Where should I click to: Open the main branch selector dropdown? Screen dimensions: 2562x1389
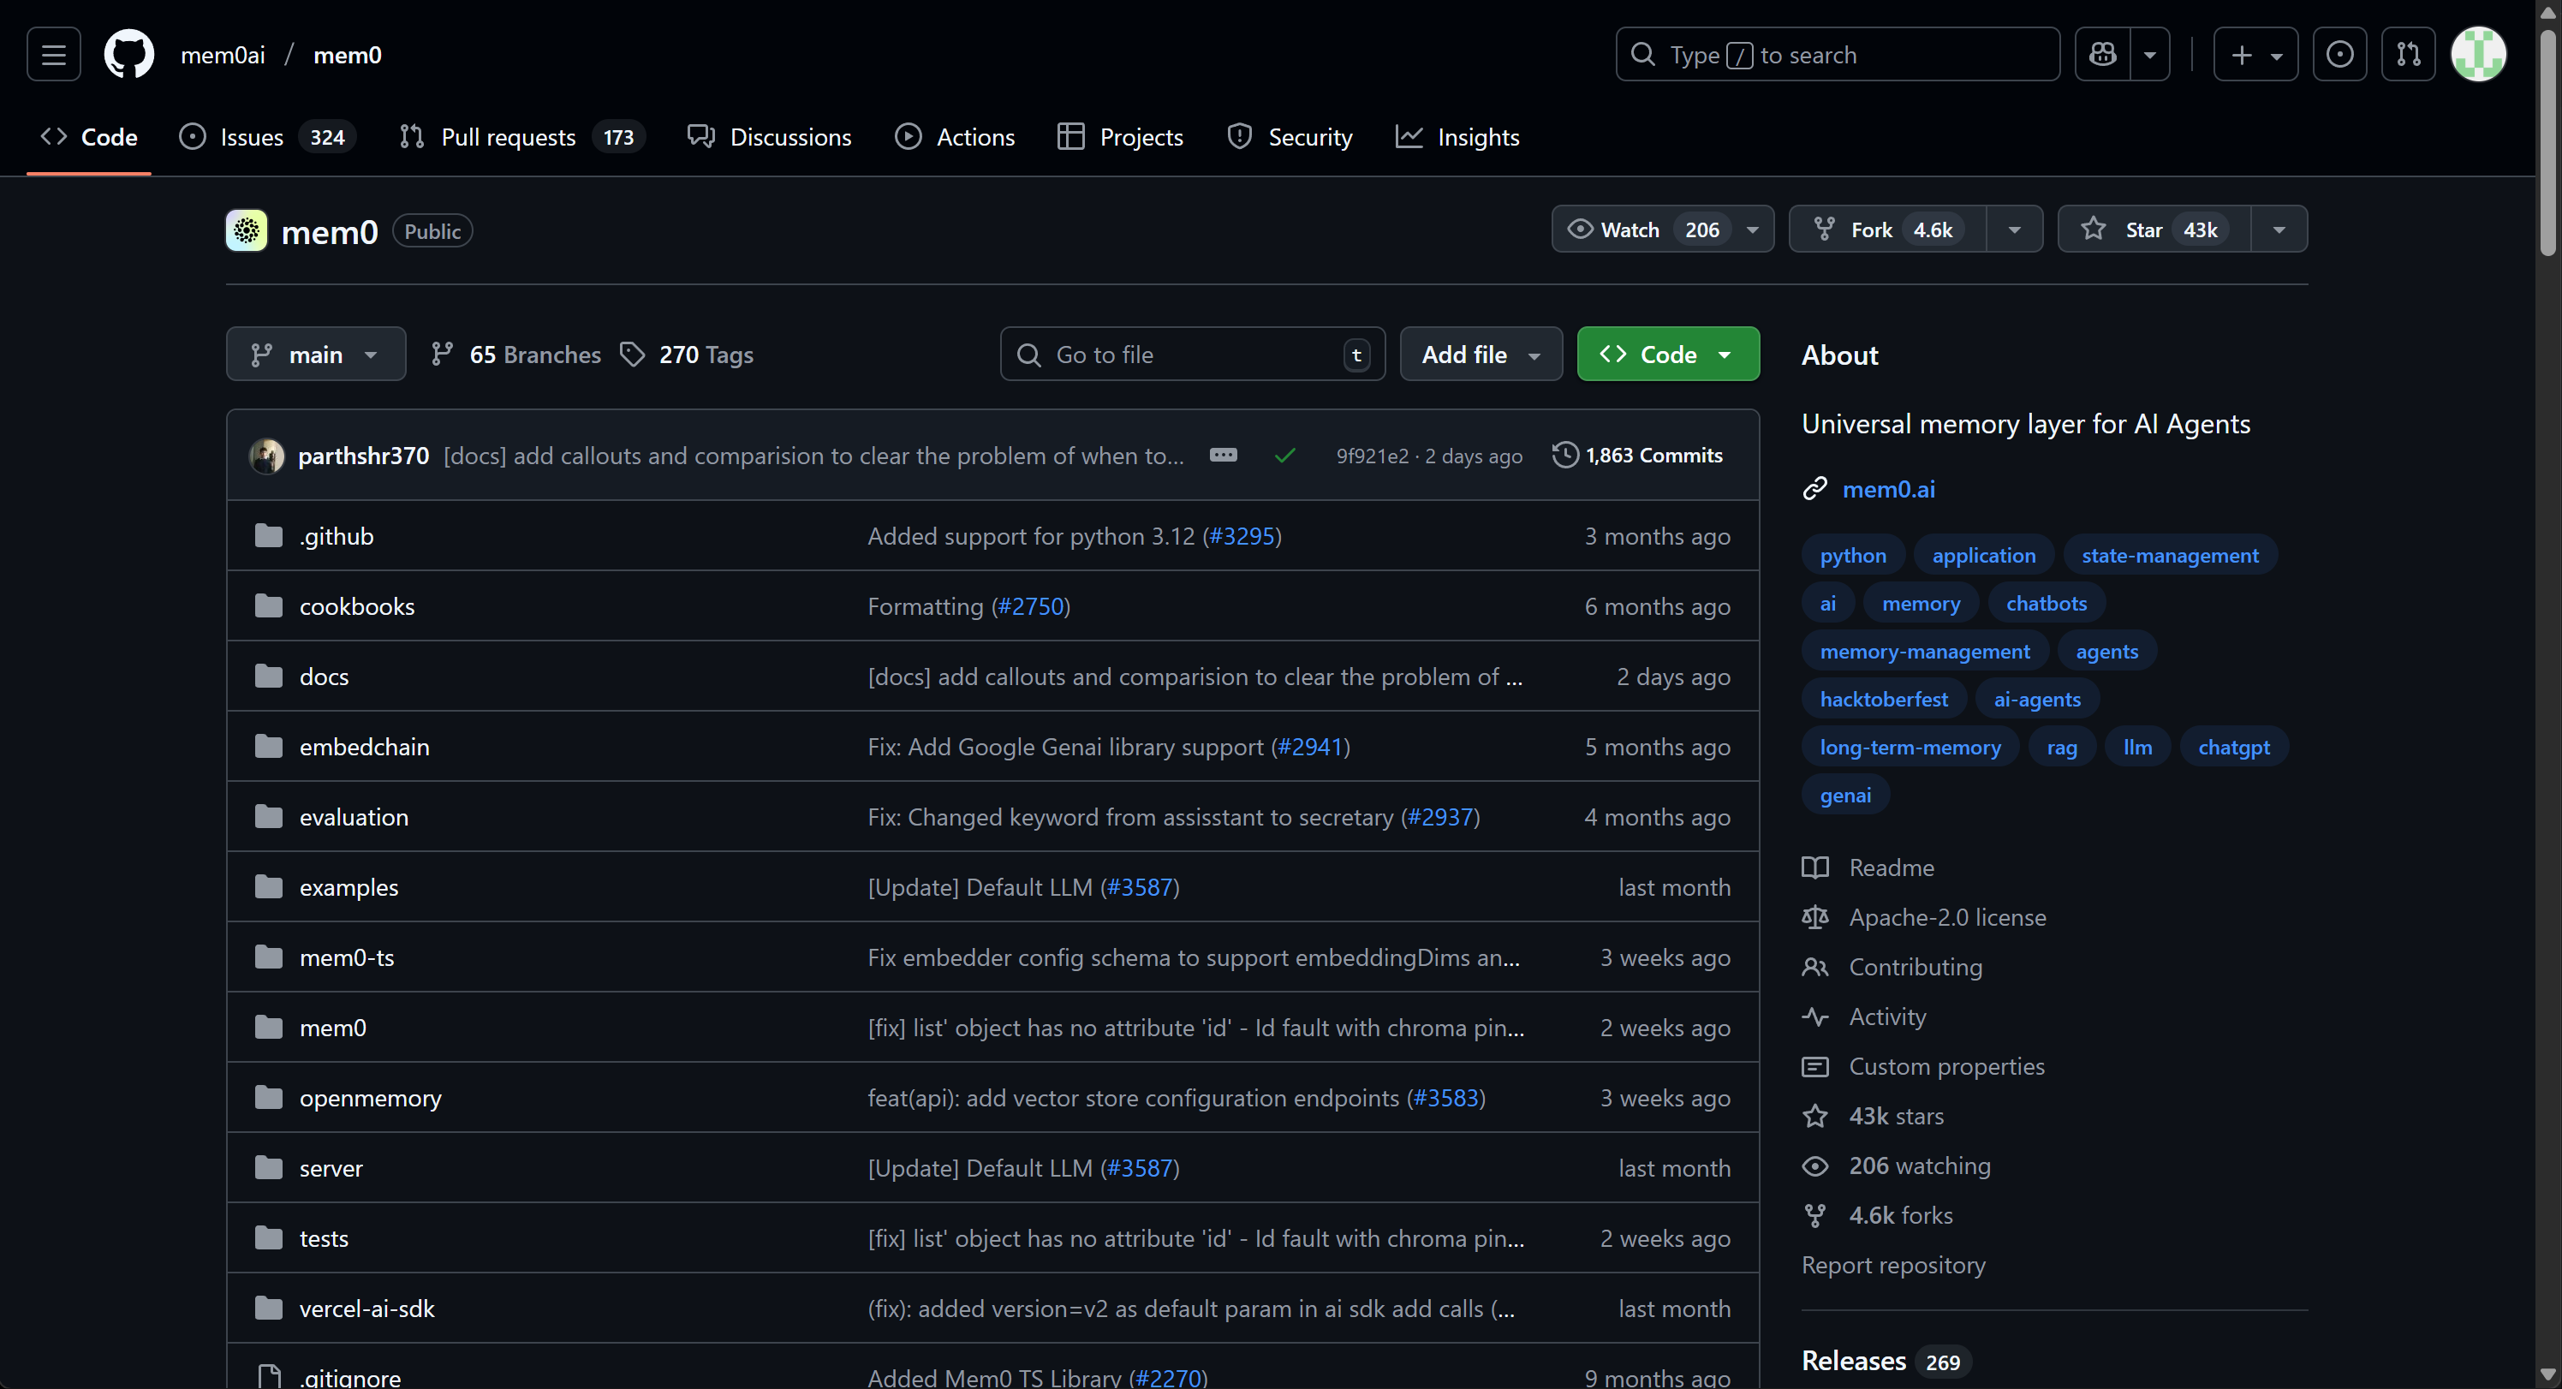(315, 355)
